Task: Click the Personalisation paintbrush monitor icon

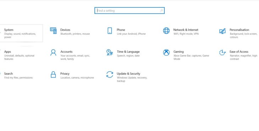Action: [x=222, y=31]
